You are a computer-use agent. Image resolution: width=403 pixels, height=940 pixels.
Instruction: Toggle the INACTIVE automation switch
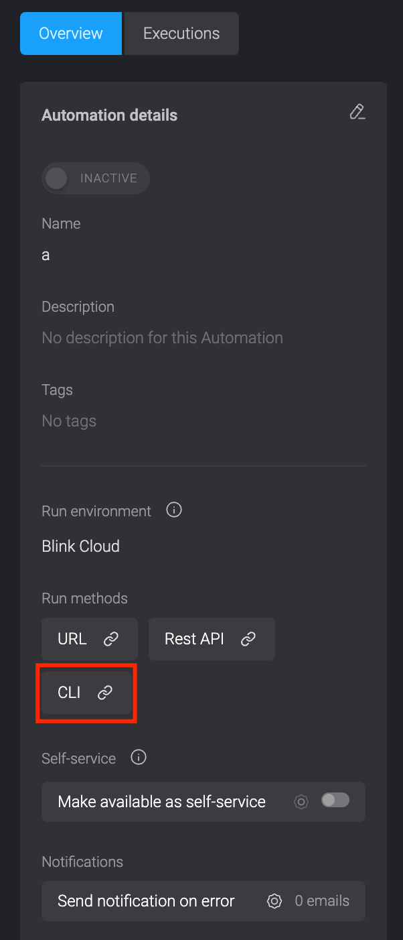click(96, 178)
